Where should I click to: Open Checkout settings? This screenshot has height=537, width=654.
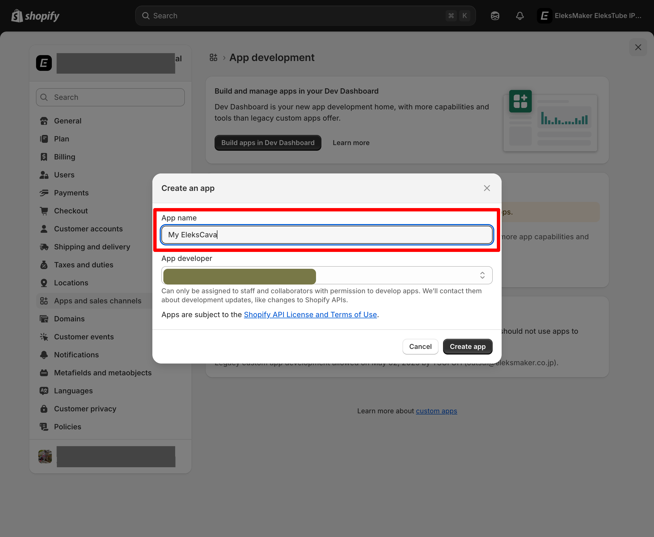(x=71, y=211)
